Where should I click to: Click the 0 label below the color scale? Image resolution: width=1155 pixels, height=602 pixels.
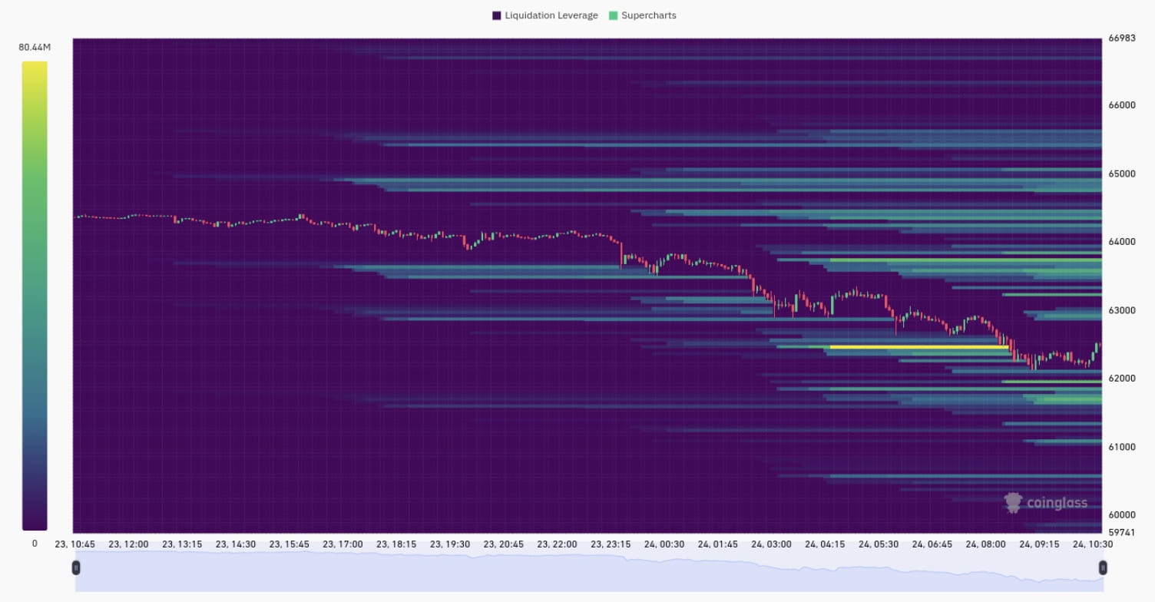[x=35, y=544]
